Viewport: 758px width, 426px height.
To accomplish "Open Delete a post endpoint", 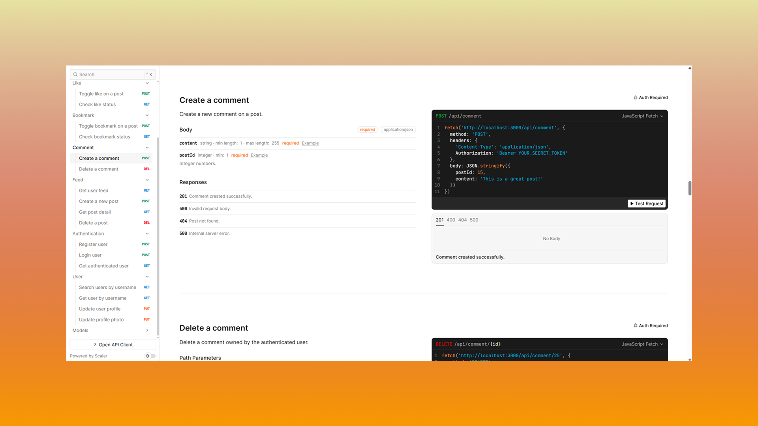I will click(x=111, y=223).
